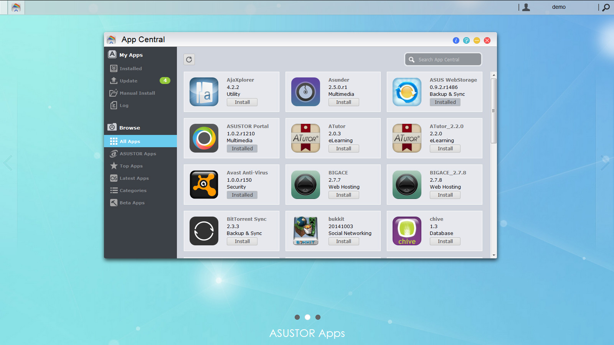
Task: Open App Central help button
Action: pyautogui.click(x=466, y=40)
